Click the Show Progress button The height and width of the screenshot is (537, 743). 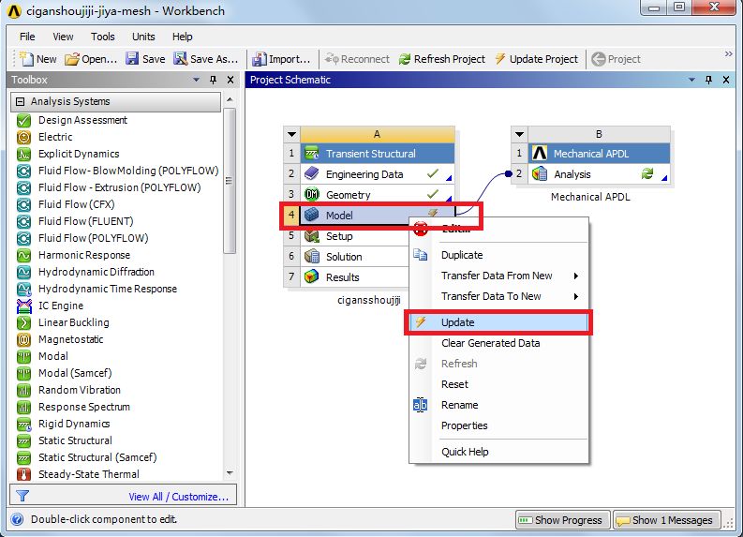click(562, 520)
